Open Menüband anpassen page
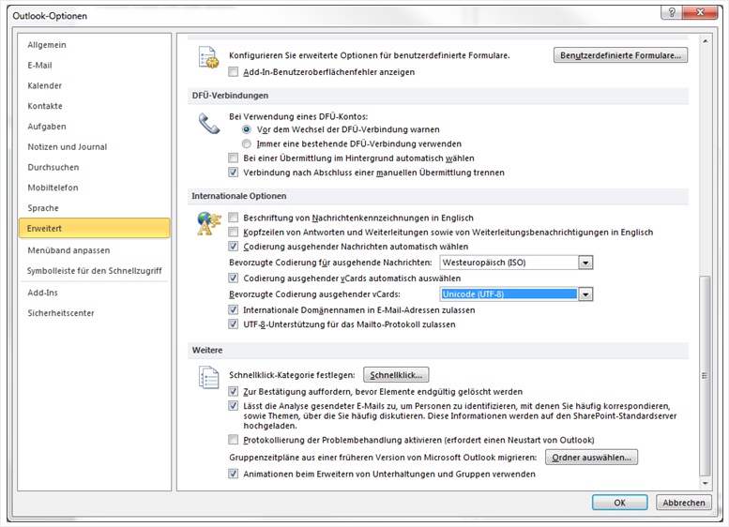 (94, 250)
